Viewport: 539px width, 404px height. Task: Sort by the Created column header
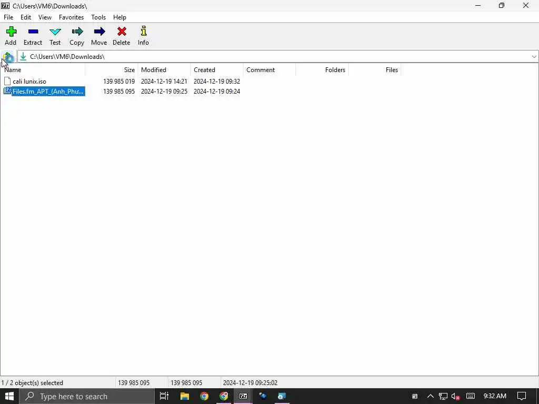click(x=216, y=70)
